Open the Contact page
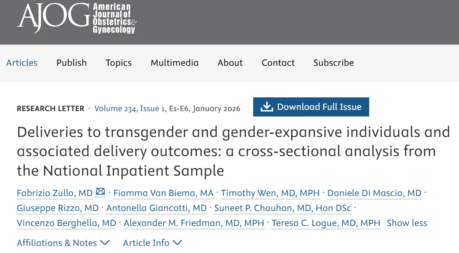Image resolution: width=459 pixels, height=253 pixels. point(278,63)
